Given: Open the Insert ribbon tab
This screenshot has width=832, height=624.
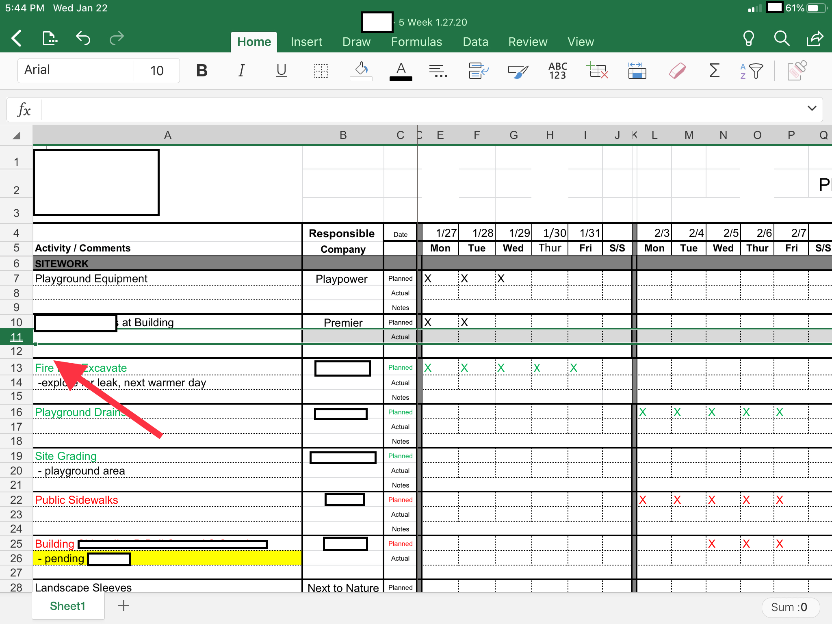Looking at the screenshot, I should click(x=306, y=42).
